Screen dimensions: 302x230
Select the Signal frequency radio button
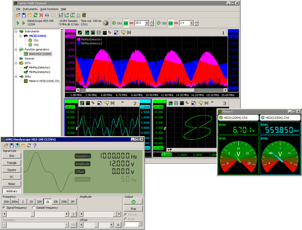[x=4, y=208]
